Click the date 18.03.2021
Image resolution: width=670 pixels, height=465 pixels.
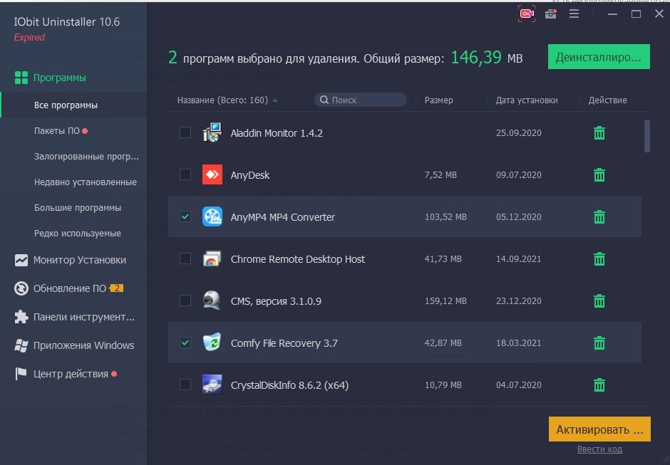pyautogui.click(x=518, y=343)
